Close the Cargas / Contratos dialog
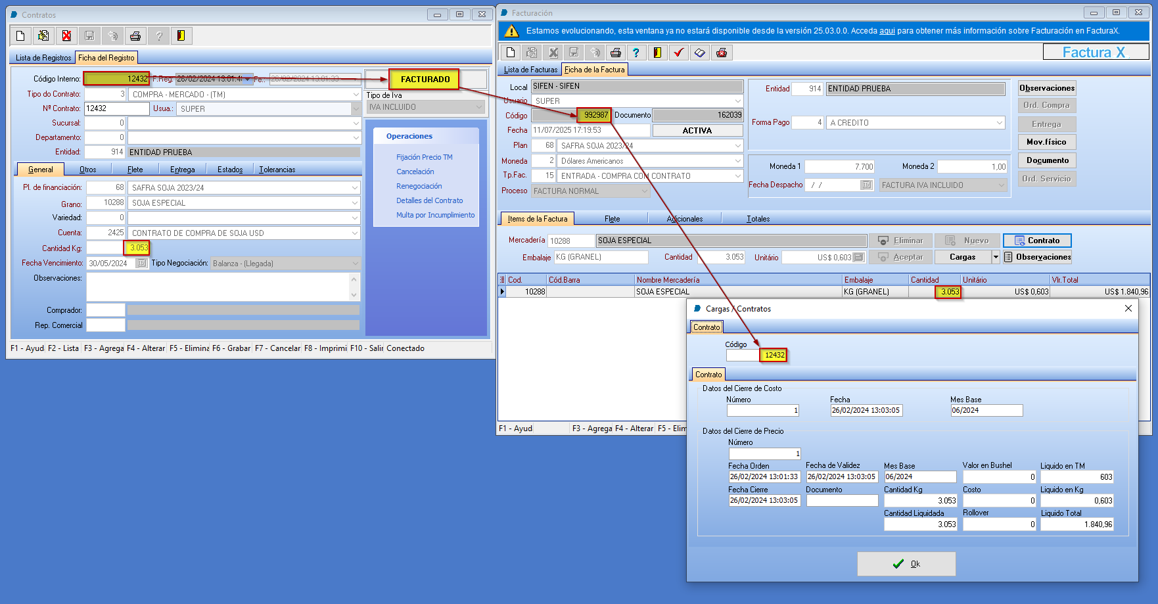Screen dimensions: 1158x604 coord(1128,308)
